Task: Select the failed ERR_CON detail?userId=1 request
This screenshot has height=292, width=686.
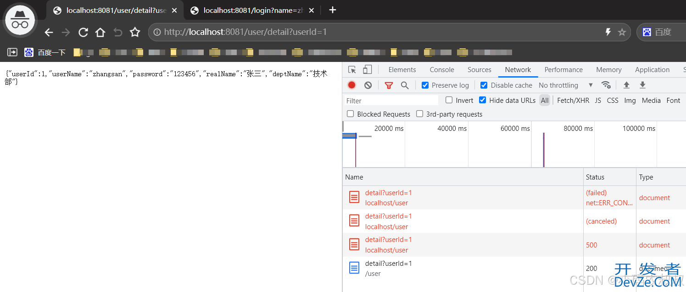Action: tap(514, 198)
